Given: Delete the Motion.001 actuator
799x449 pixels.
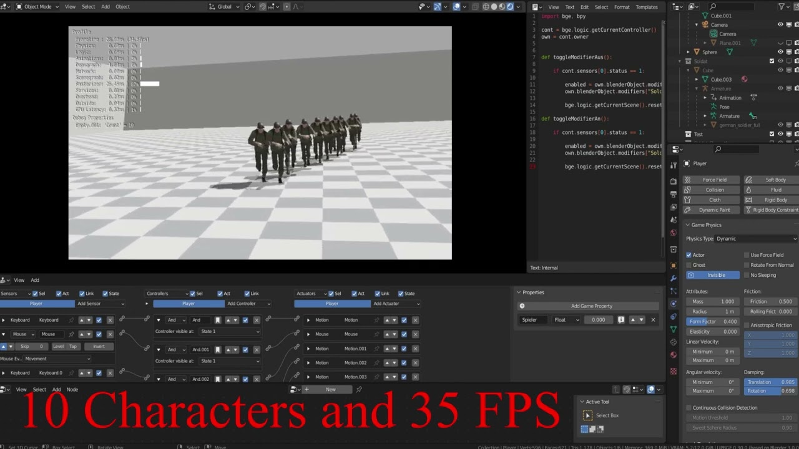Looking at the screenshot, I should pos(415,349).
